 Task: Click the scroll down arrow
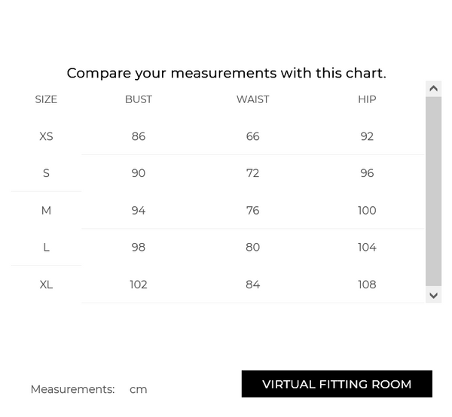point(433,296)
